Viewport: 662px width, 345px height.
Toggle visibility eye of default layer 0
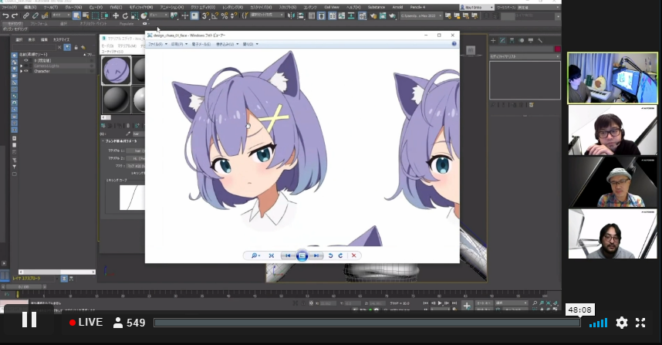point(26,60)
